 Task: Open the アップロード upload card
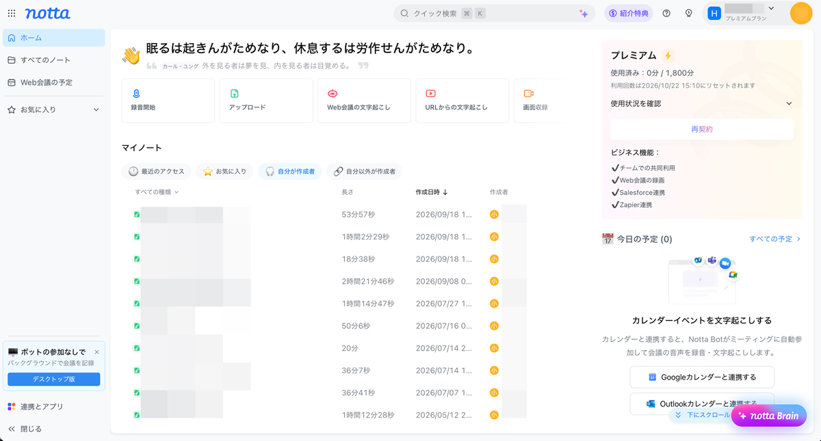pyautogui.click(x=266, y=101)
